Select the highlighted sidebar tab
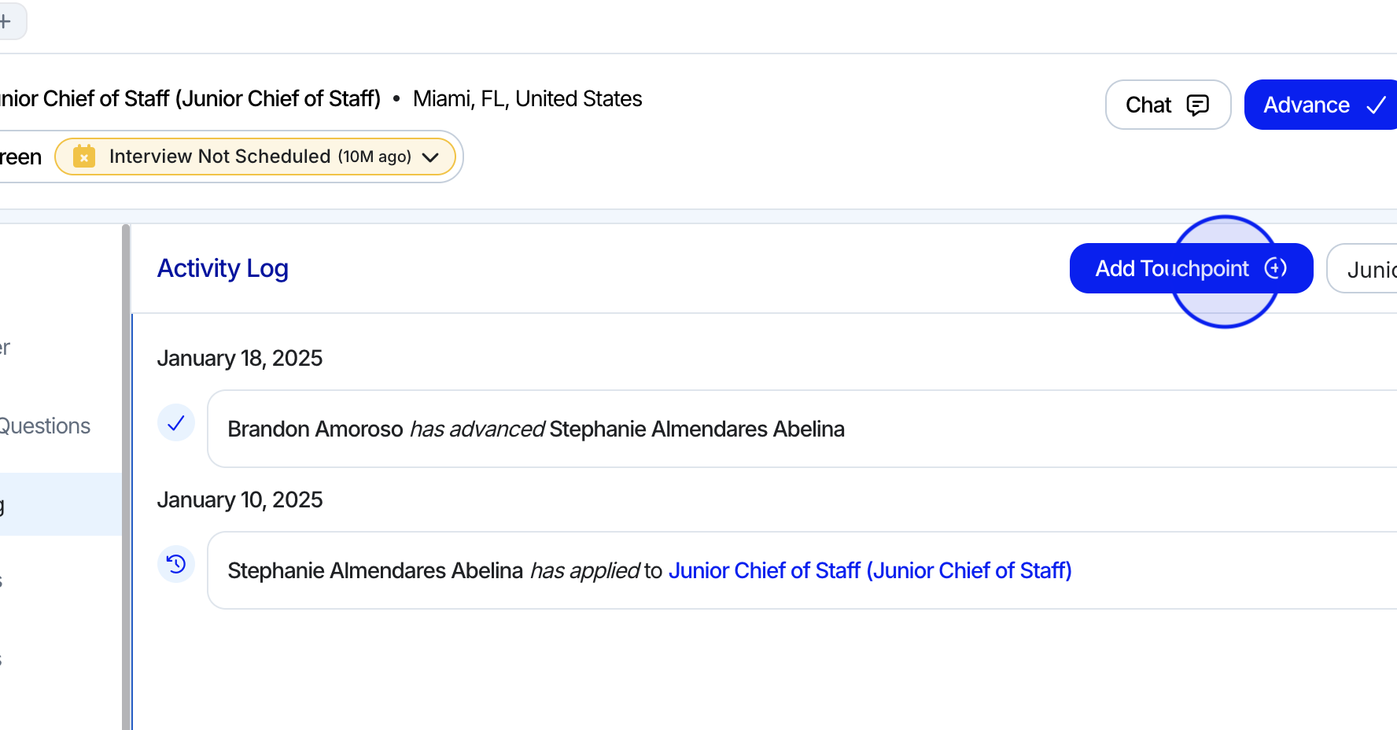The image size is (1397, 730). point(55,504)
